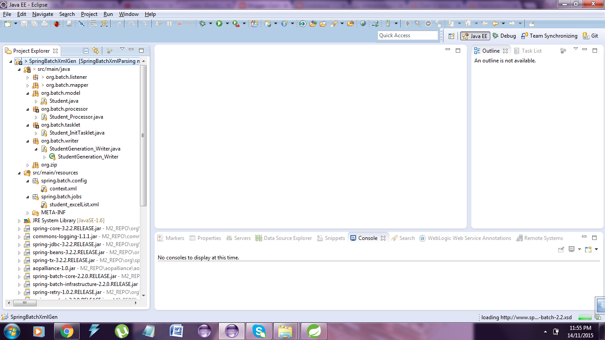This screenshot has height=340, width=605.
Task: Open uTorrent from the taskbar
Action: 122,331
